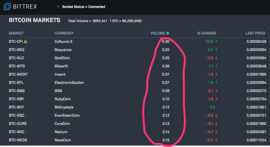Click the -5.1 percent change value
Viewport: 270px width, 147px height.
(210, 91)
